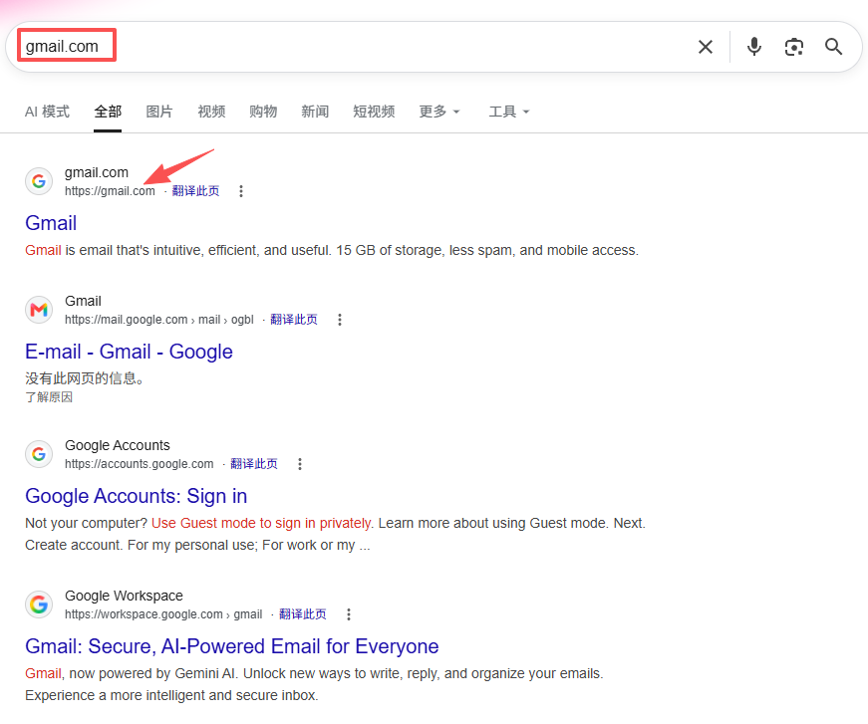
Task: Click the Google Accounts site name
Action: (118, 445)
